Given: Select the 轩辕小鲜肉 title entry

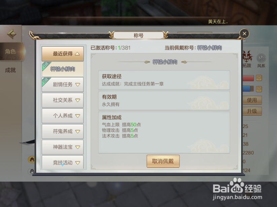Looking at the screenshot, I should click(x=63, y=69).
